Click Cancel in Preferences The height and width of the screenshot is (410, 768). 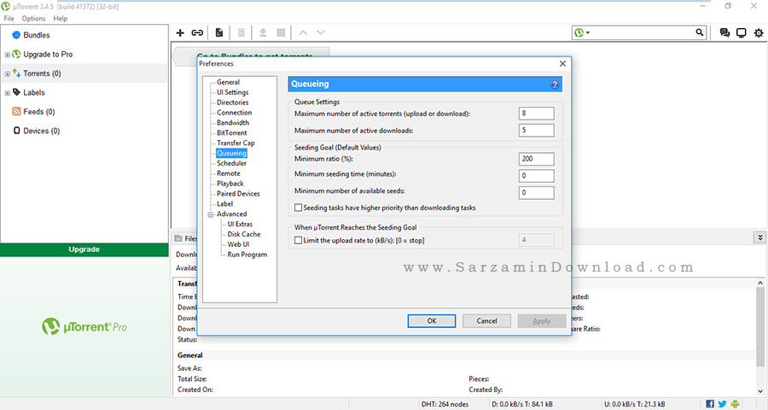(x=486, y=321)
